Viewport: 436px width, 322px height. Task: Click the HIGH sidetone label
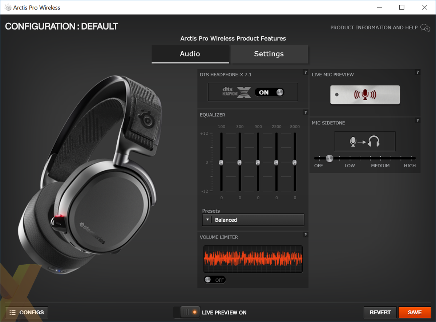point(410,166)
